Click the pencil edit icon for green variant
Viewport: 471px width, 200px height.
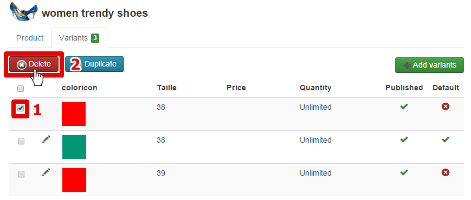pos(46,139)
